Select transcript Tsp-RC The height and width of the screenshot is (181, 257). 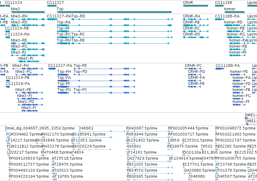tap(122, 37)
